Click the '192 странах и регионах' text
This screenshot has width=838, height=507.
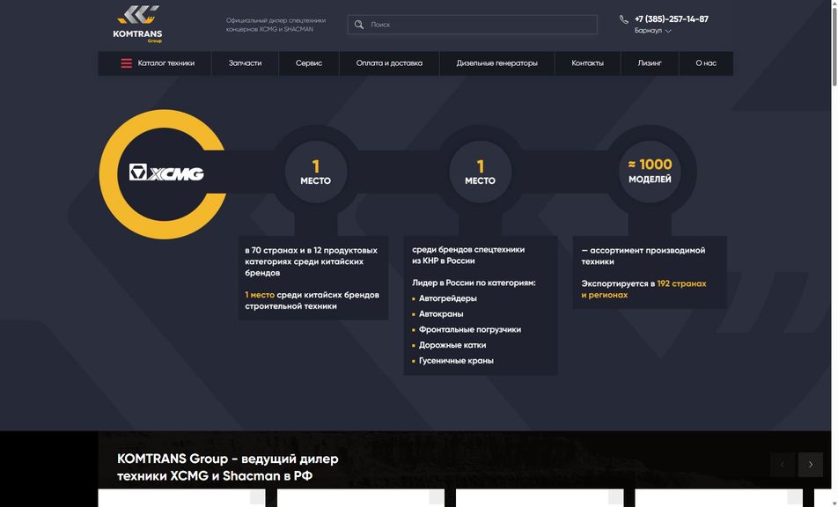click(x=643, y=289)
